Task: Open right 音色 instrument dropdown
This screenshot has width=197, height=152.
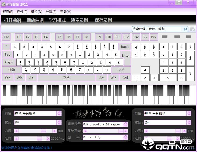Action: 189,113
